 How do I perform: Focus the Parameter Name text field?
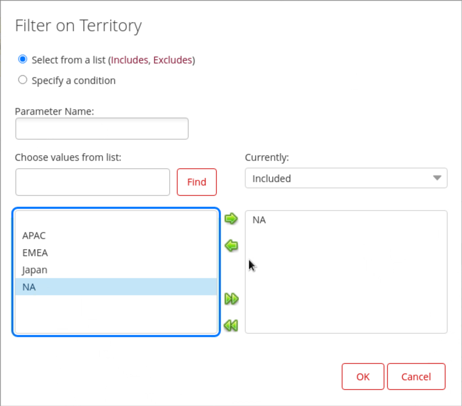[102, 129]
